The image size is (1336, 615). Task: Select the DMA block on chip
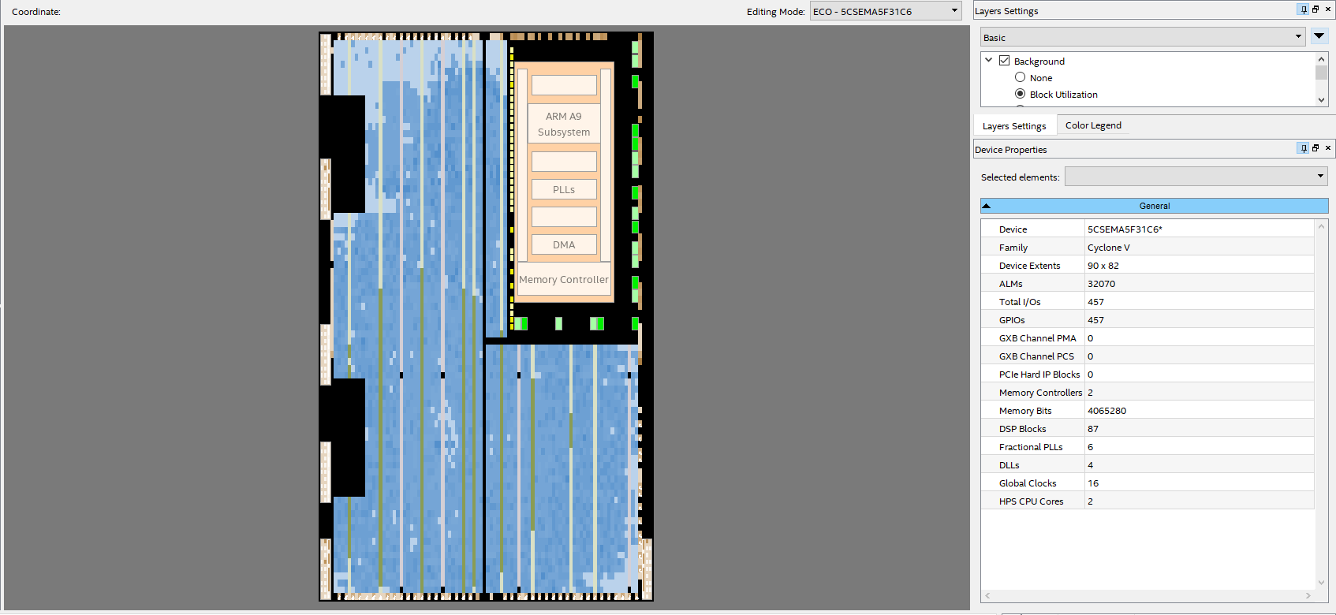coord(564,245)
